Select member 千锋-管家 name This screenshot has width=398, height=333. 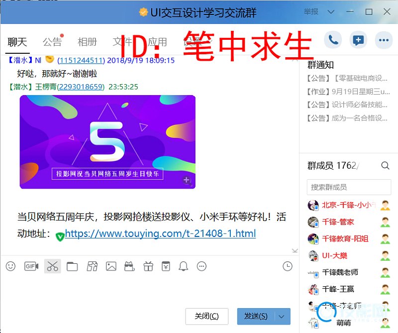pyautogui.click(x=338, y=222)
